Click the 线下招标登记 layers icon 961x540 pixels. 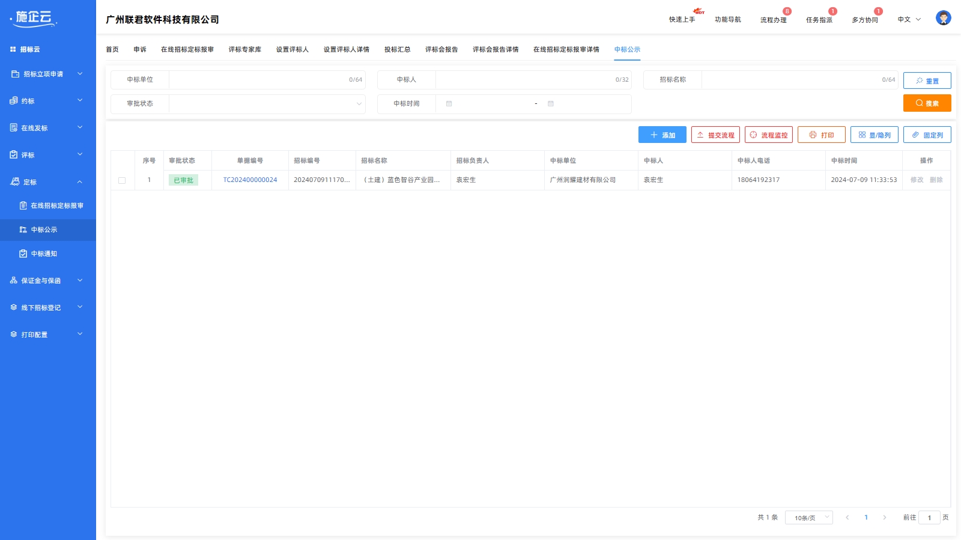coord(13,308)
